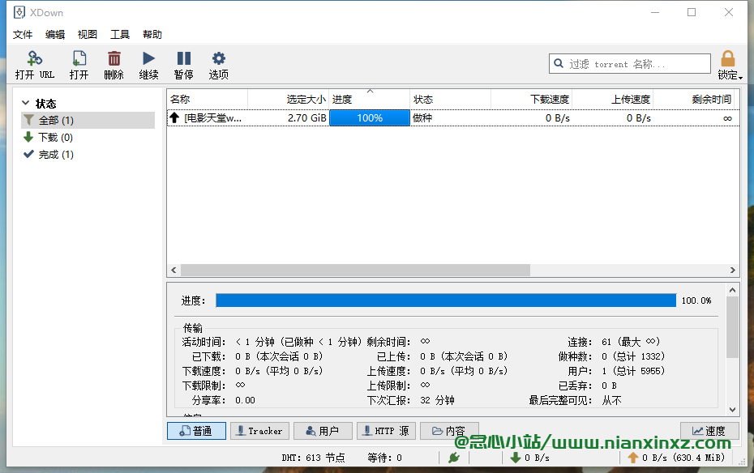
Task: Click the torrent list horizontal scrollbar left arrow
Action: 174,270
